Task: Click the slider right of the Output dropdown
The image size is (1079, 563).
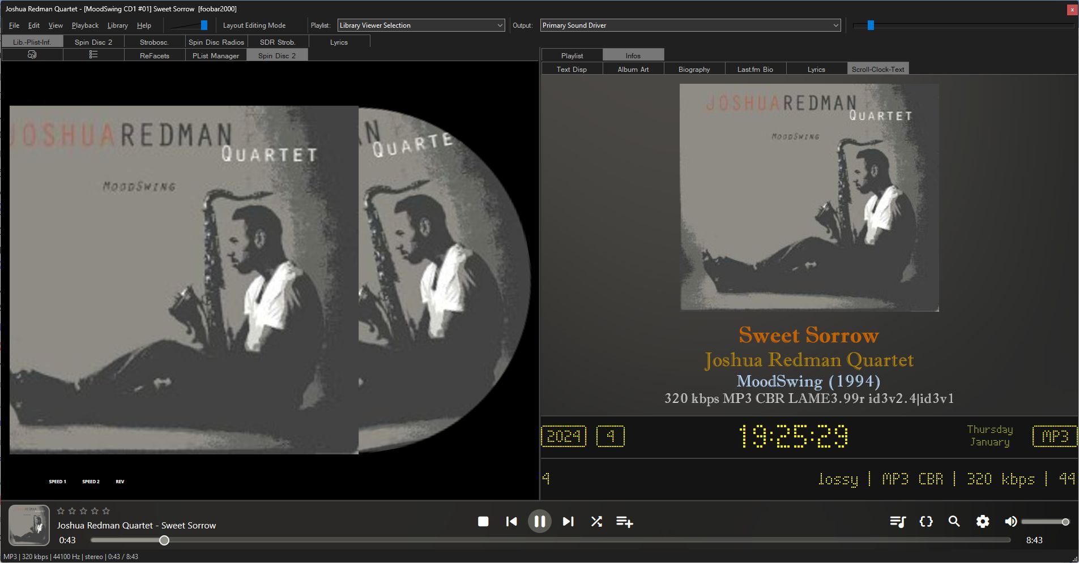Action: click(963, 25)
